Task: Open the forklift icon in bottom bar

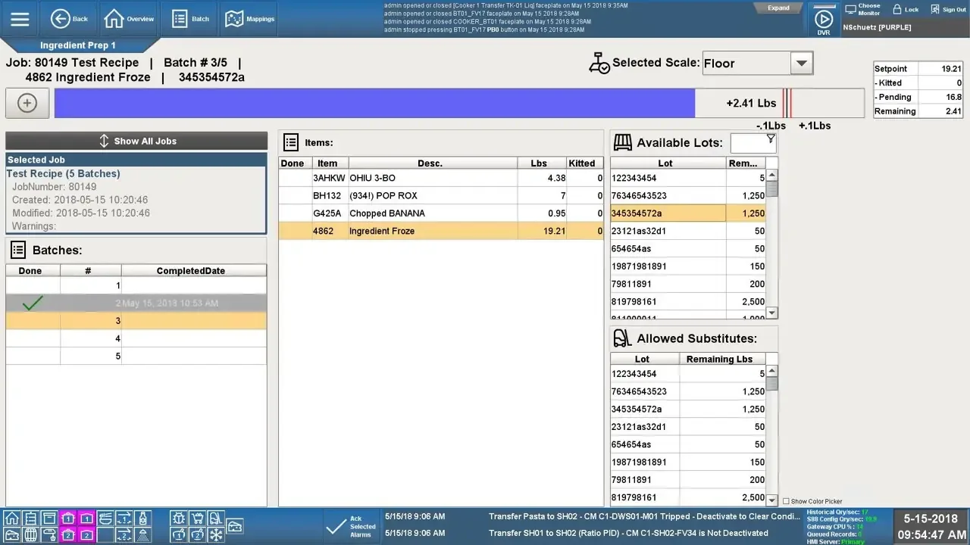Action: click(216, 518)
